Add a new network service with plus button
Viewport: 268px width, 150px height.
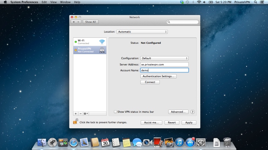75,114
